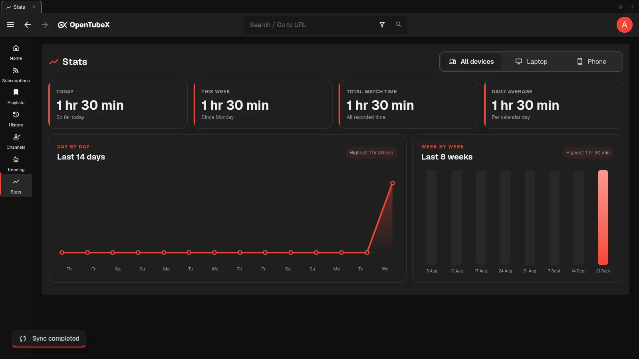Click the OpenTubeX logo
This screenshot has height=359, width=639.
tap(84, 25)
